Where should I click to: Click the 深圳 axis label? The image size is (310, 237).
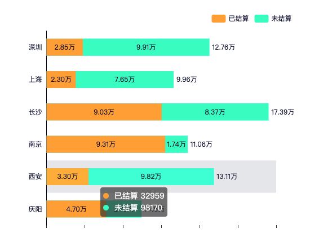[x=35, y=47]
